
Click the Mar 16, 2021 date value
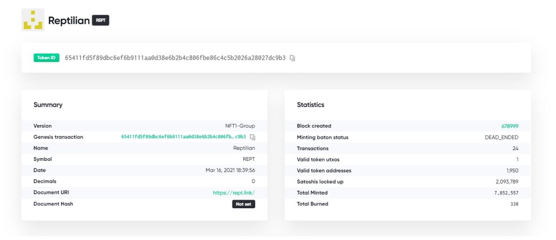(230, 170)
